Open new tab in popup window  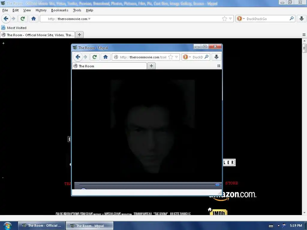pos(151,66)
